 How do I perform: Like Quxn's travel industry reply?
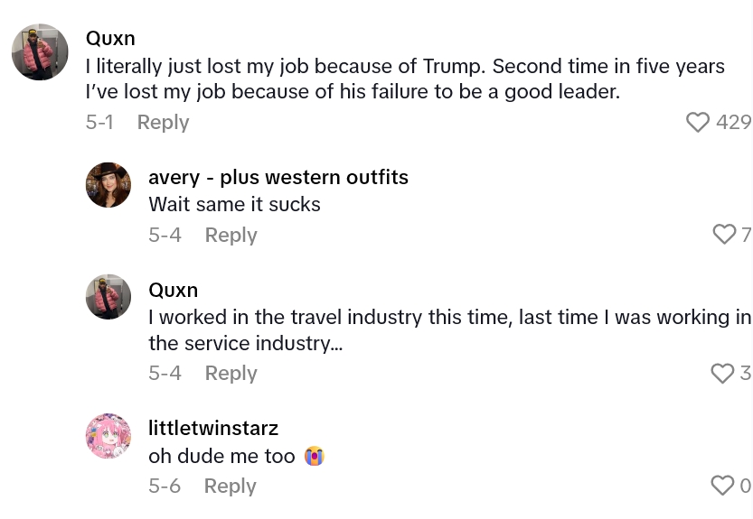pyautogui.click(x=722, y=373)
